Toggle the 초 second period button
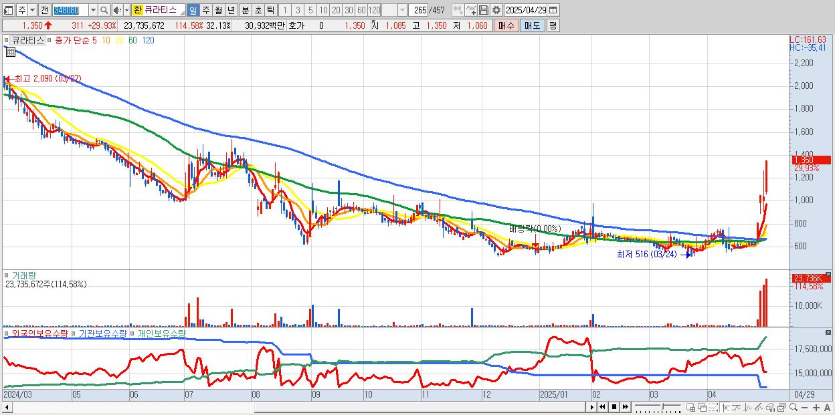The width and height of the screenshot is (835, 415). pos(258,10)
